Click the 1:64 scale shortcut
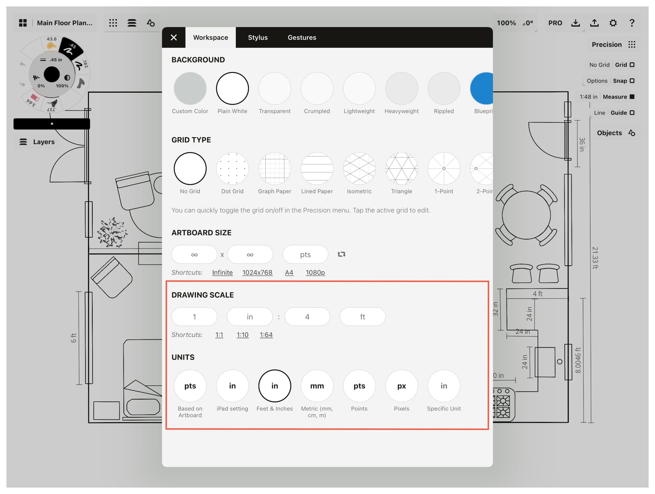655x494 pixels. [266, 335]
